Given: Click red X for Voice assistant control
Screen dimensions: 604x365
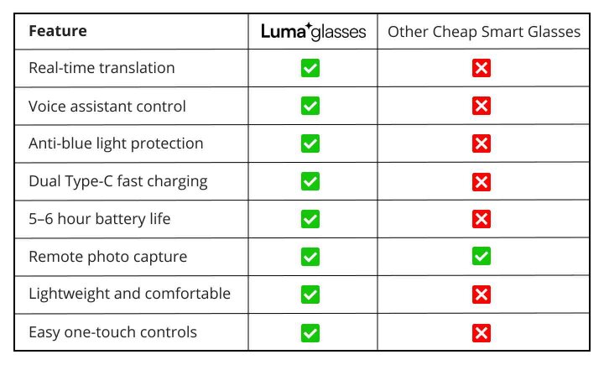Looking at the screenshot, I should pyautogui.click(x=482, y=107).
